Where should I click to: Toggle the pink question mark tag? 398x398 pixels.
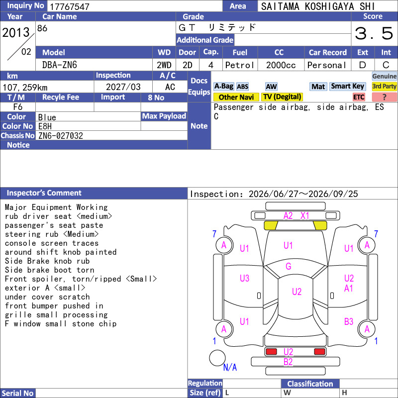point(384,97)
